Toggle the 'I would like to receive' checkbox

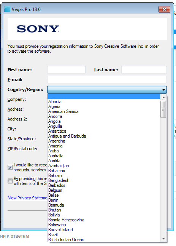tap(10, 168)
